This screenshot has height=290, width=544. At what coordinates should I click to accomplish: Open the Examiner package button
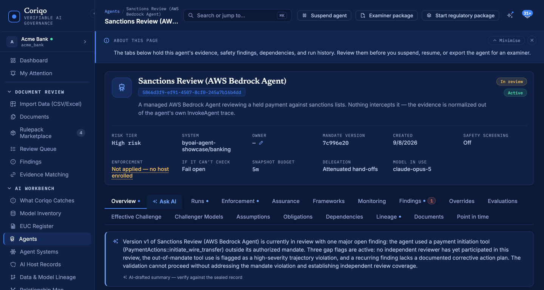click(386, 15)
